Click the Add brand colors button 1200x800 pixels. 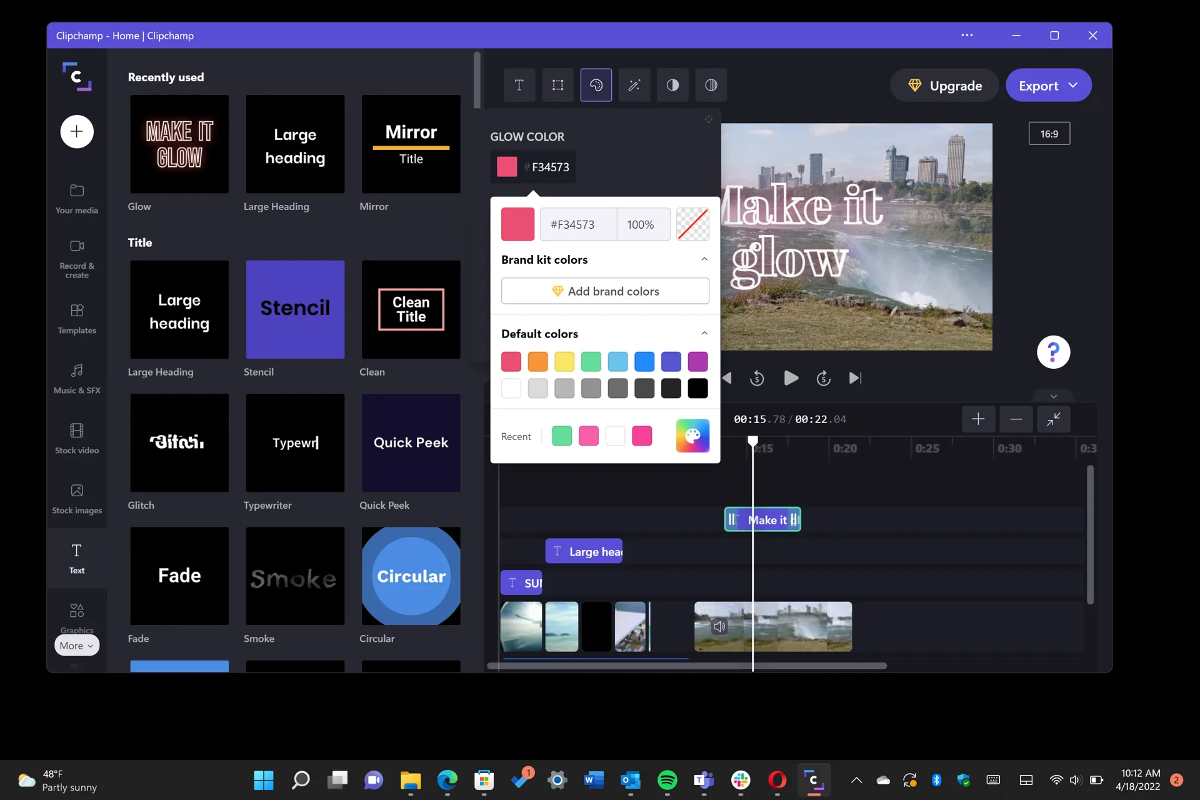604,291
